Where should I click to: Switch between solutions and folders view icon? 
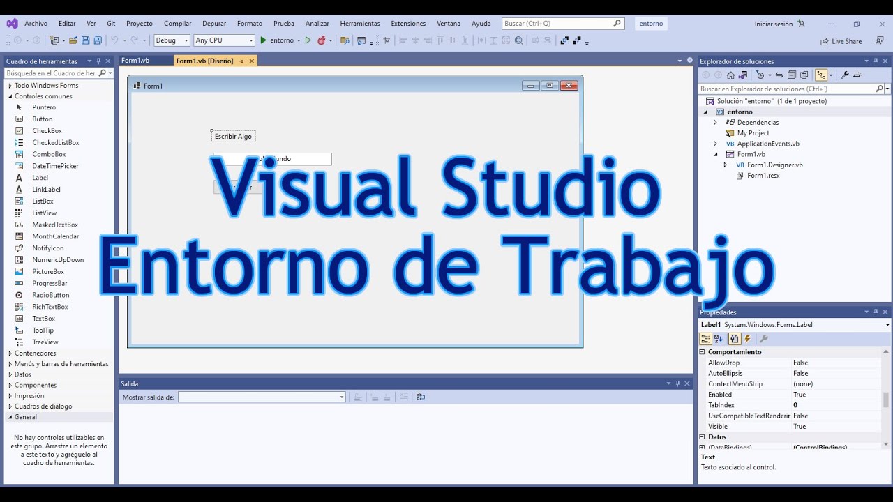[743, 75]
